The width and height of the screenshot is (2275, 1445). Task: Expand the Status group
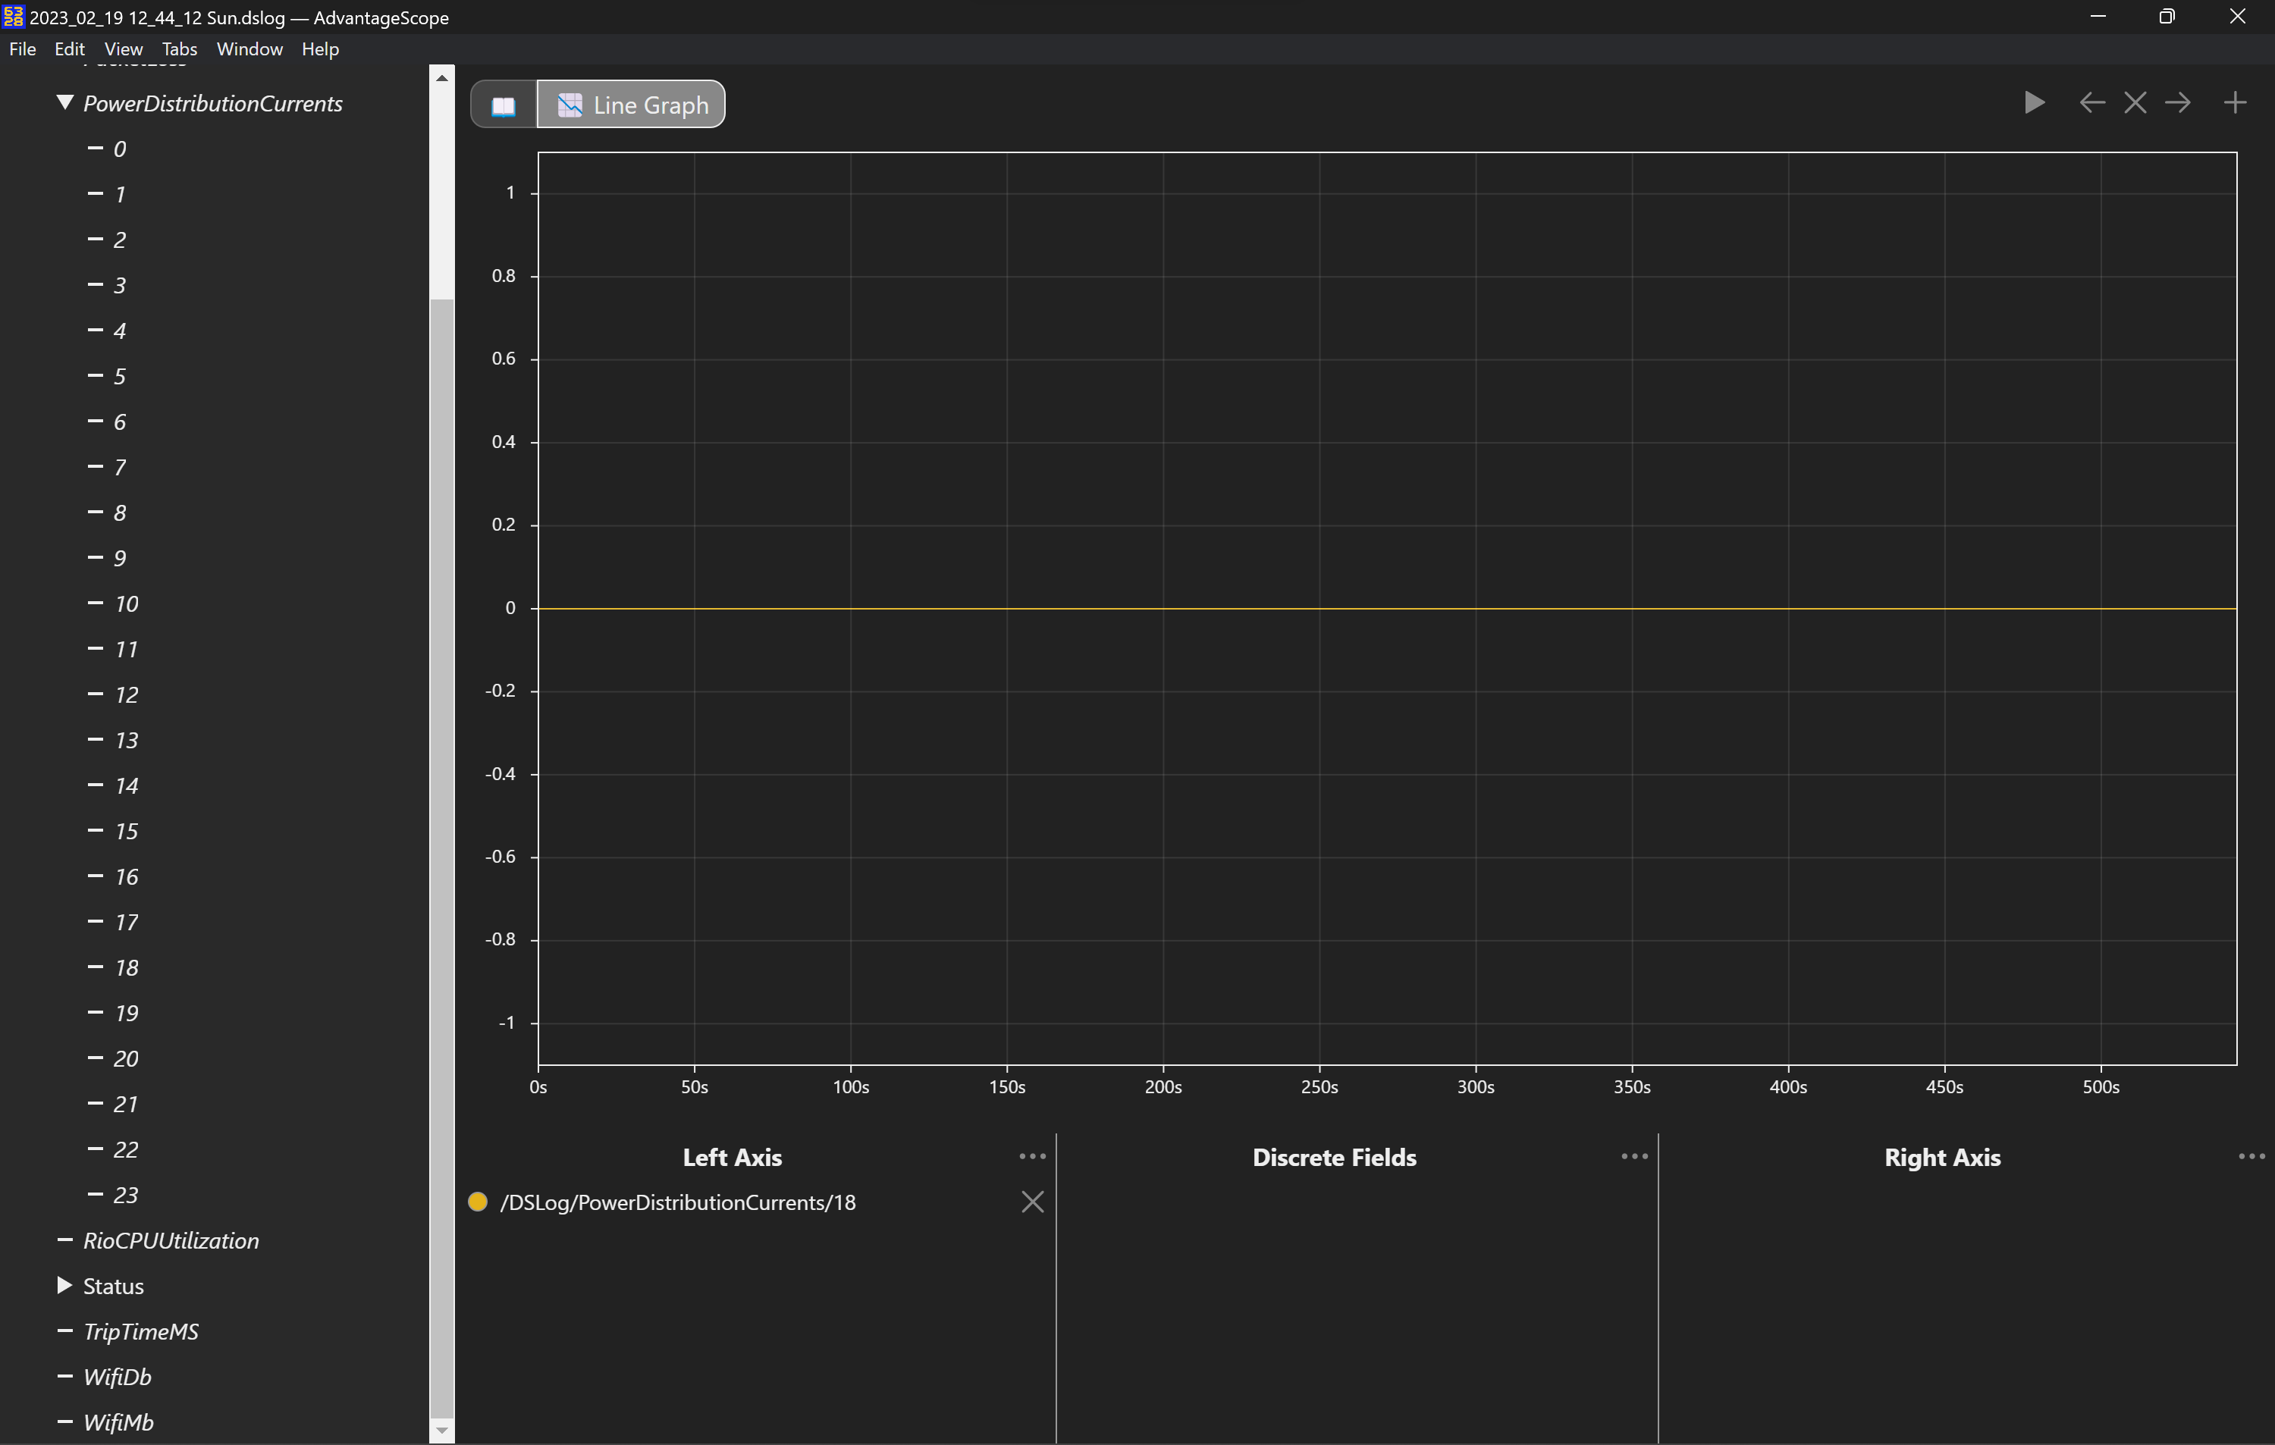point(63,1284)
